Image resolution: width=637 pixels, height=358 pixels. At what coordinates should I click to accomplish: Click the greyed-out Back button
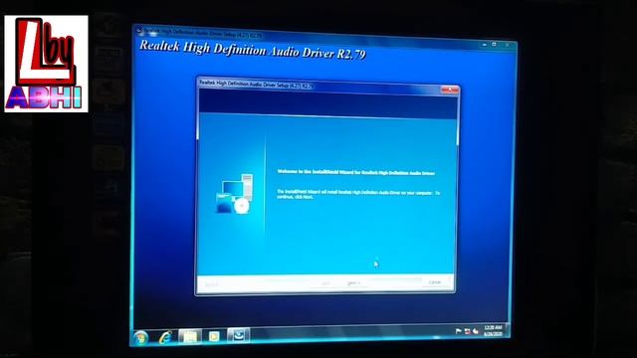tap(325, 282)
